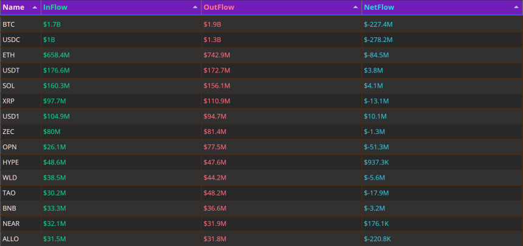
Task: Select the BTC row name
Action: [9, 24]
